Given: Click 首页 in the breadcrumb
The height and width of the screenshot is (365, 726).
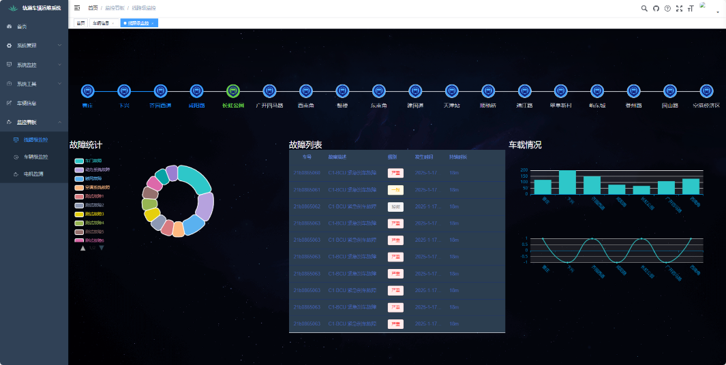Looking at the screenshot, I should pyautogui.click(x=93, y=8).
